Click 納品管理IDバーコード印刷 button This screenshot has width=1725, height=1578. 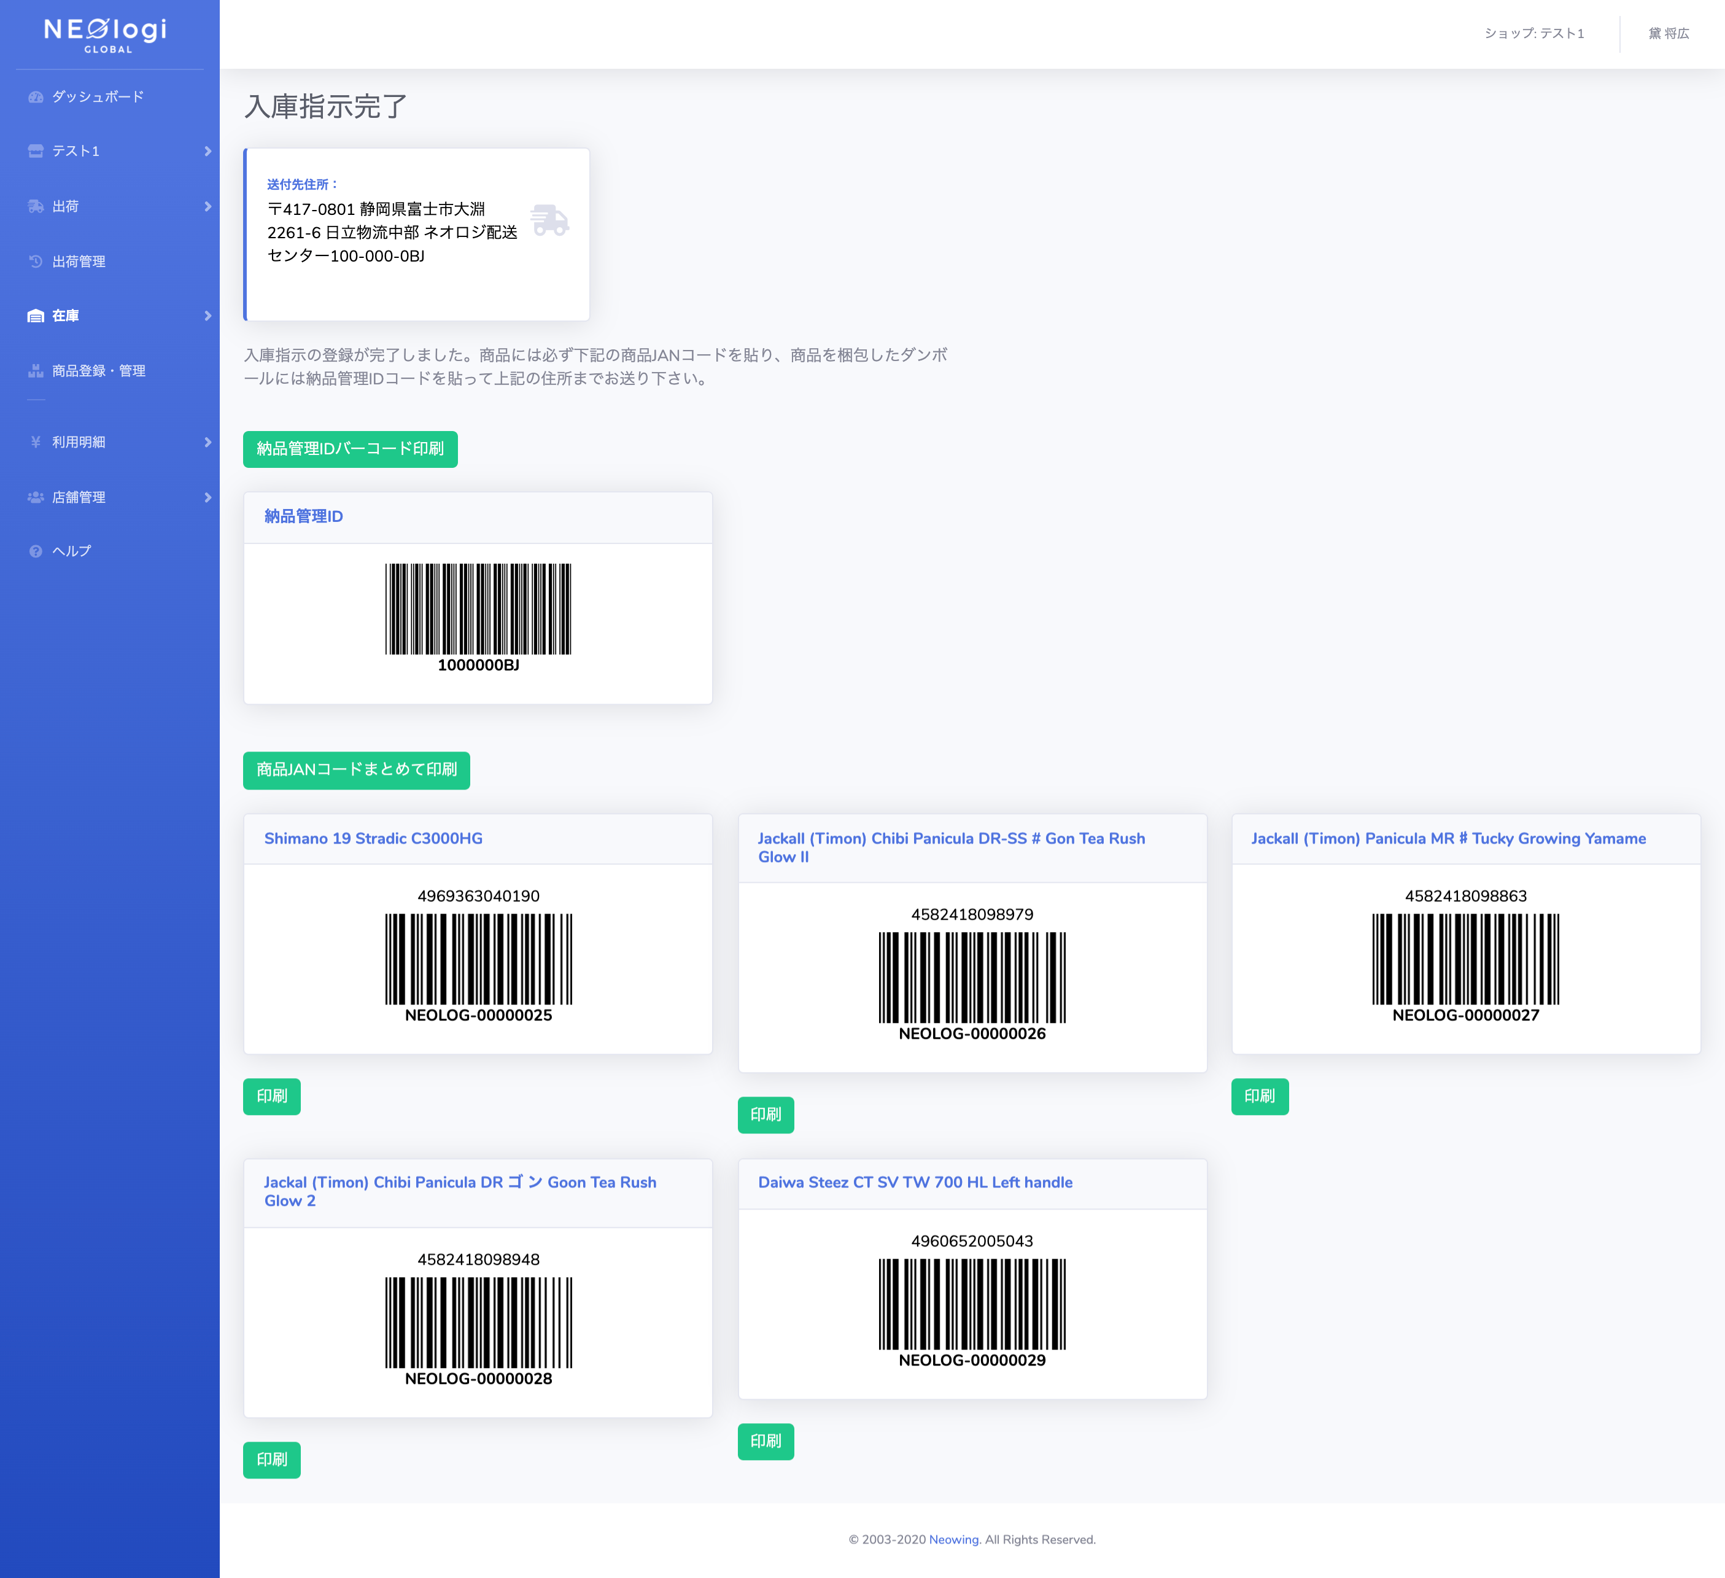tap(350, 449)
